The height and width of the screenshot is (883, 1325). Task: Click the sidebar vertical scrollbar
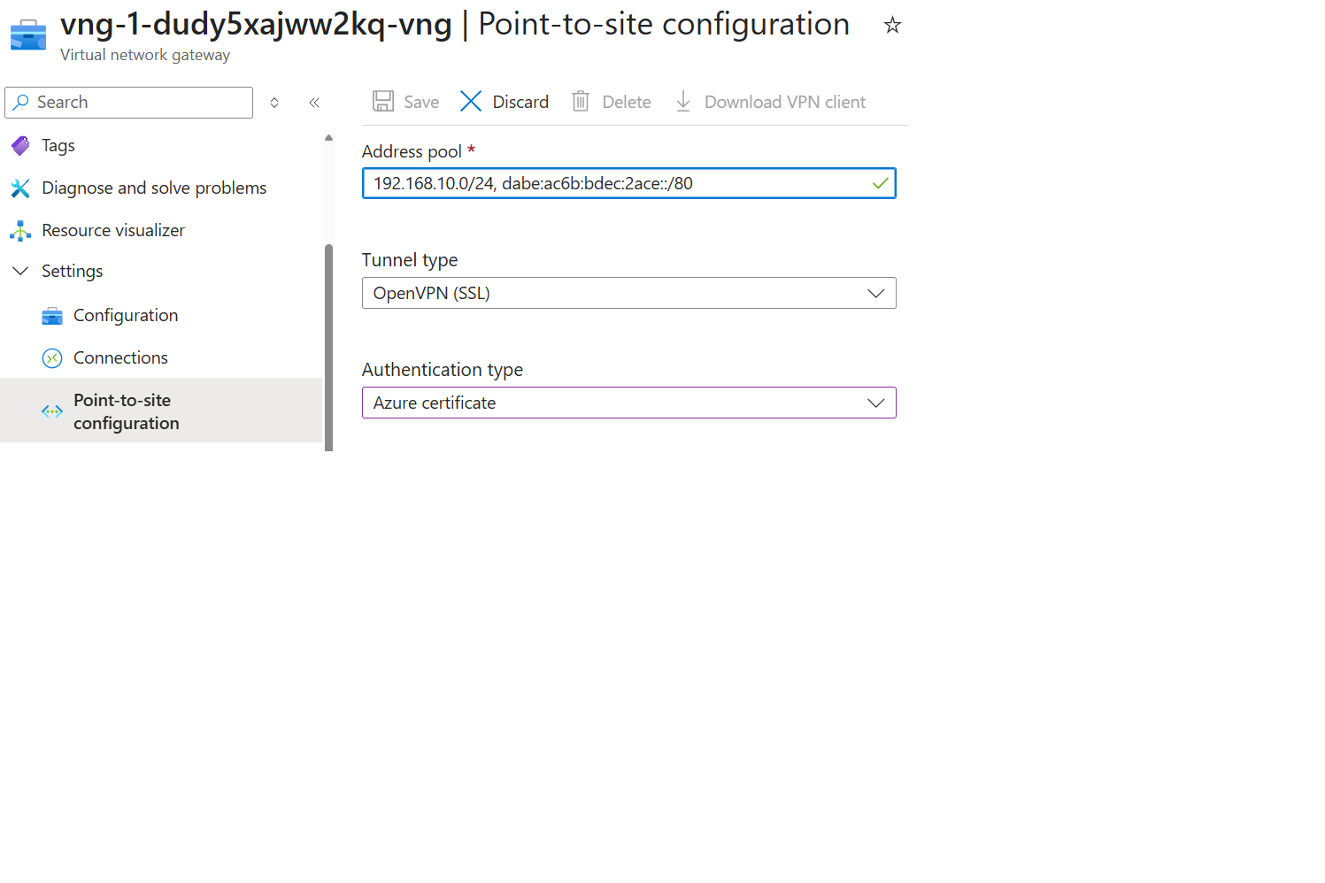click(329, 345)
